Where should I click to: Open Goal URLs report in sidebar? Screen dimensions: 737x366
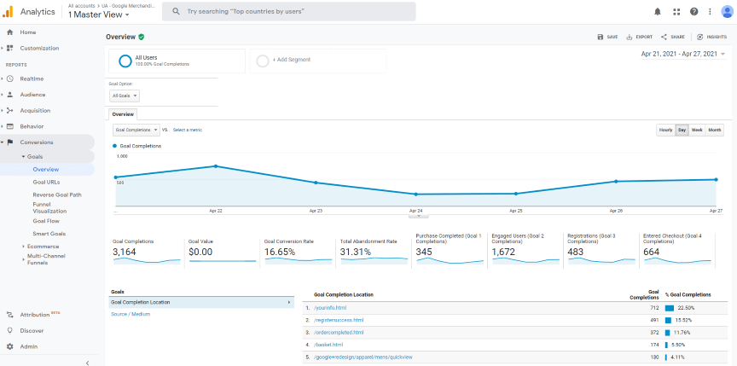click(46, 182)
